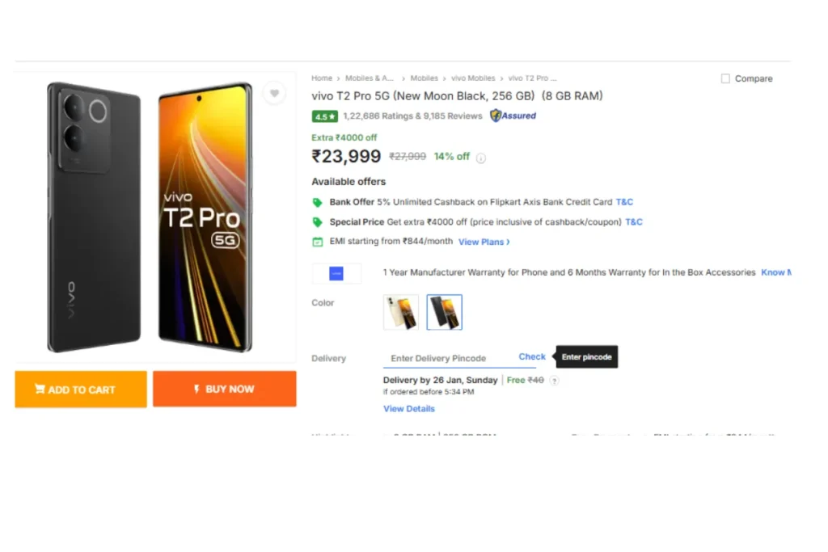The width and height of the screenshot is (828, 552).
Task: Click Check next to the pincode field
Action: pyautogui.click(x=532, y=356)
